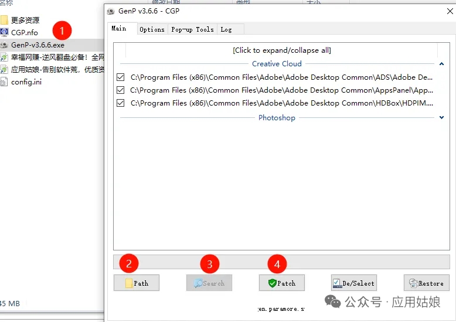Viewport: 456px width, 322px height.
Task: Click the progress bar above the buttons
Action: tap(281, 262)
